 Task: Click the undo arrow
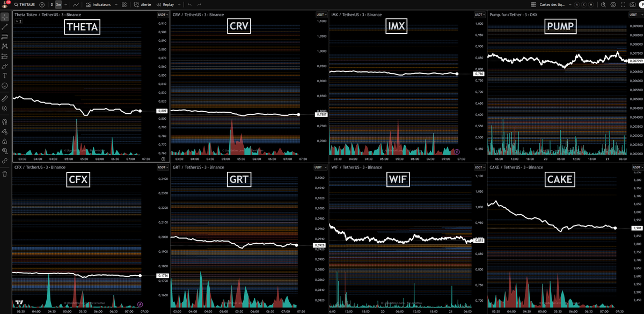(189, 4)
